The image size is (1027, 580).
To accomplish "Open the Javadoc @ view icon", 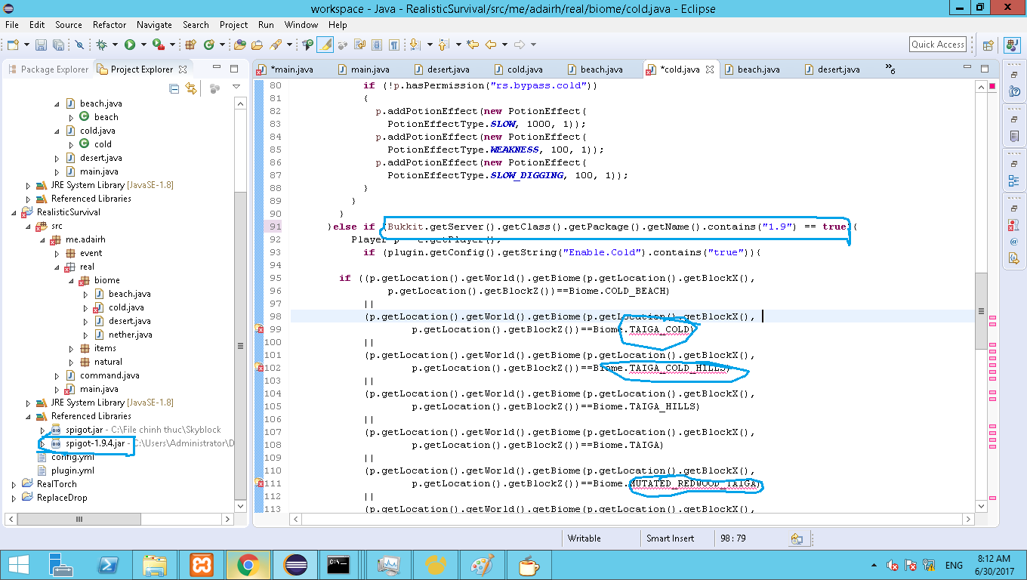I will 1013,242.
